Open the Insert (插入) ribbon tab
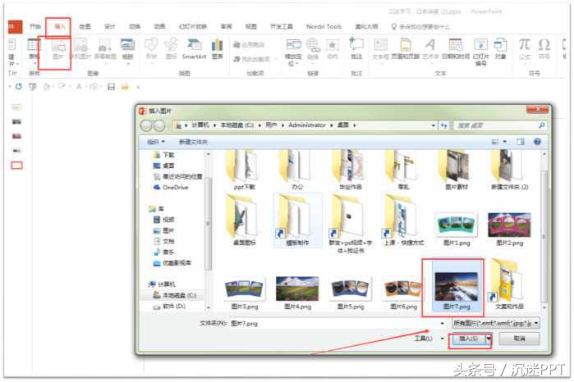Image resolution: width=574 pixels, height=382 pixels. pos(59,26)
